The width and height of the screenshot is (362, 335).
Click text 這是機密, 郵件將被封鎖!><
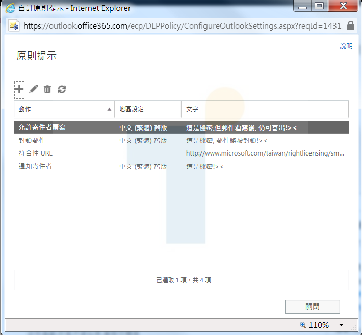[226, 141]
